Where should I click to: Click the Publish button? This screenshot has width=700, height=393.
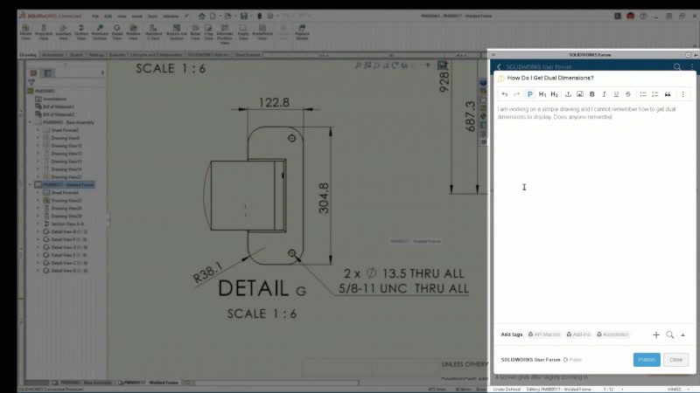(647, 360)
